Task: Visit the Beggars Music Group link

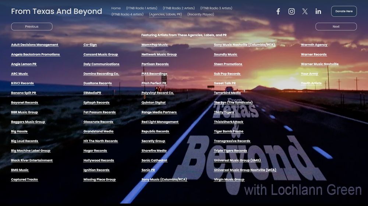Action: [x=28, y=121]
